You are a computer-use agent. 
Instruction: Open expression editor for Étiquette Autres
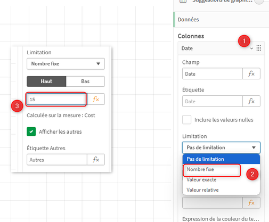96,160
